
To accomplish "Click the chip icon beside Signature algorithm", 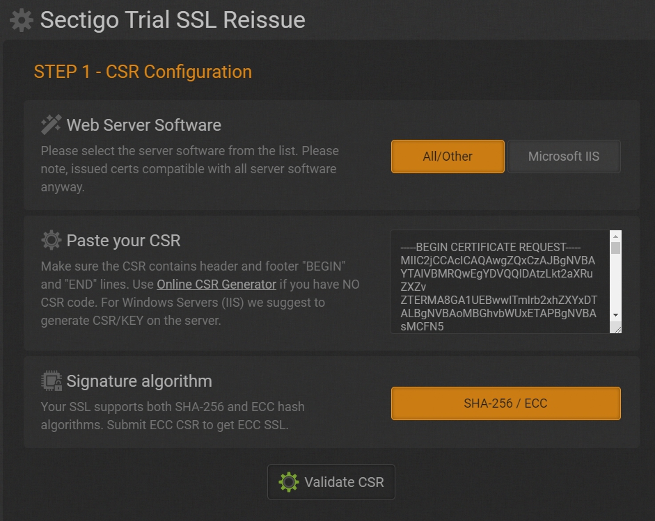I will 52,381.
